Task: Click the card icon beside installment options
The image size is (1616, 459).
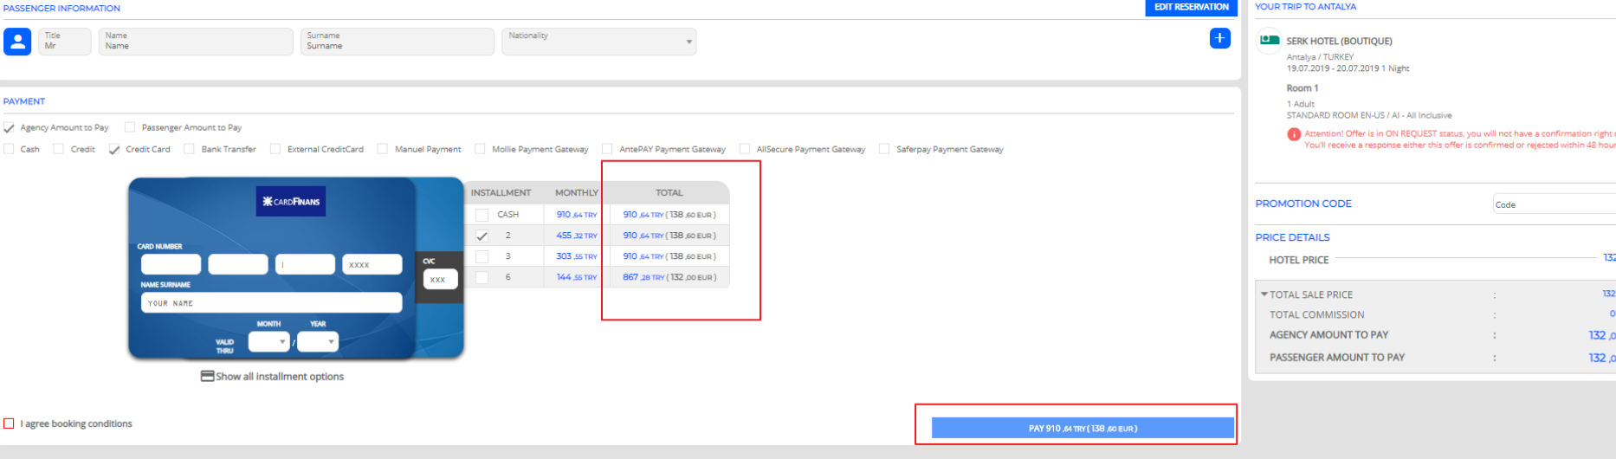Action: click(x=207, y=377)
